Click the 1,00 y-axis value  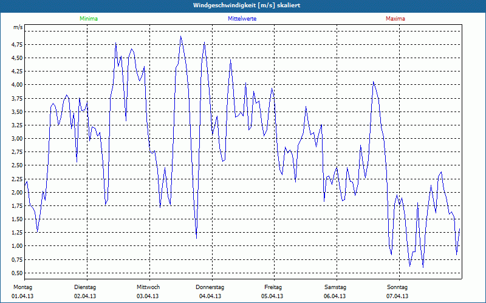18,246
